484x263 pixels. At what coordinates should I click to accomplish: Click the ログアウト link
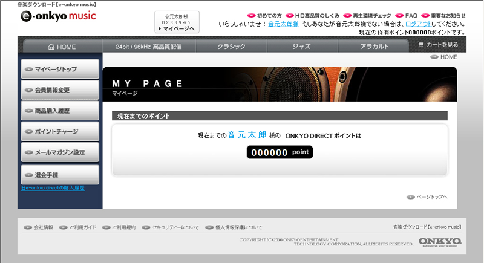tap(418, 24)
